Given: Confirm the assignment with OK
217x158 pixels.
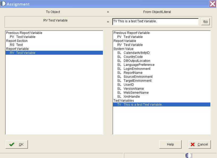Looking at the screenshot, I should pos(16,144).
